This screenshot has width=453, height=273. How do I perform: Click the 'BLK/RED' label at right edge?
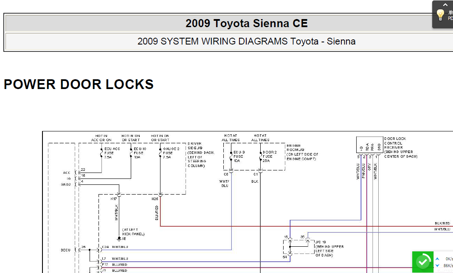442,223
